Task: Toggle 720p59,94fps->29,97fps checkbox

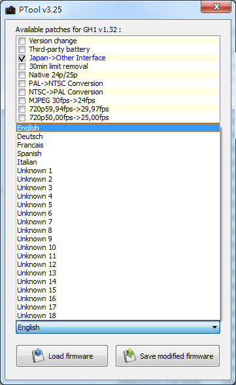Action: [22, 109]
